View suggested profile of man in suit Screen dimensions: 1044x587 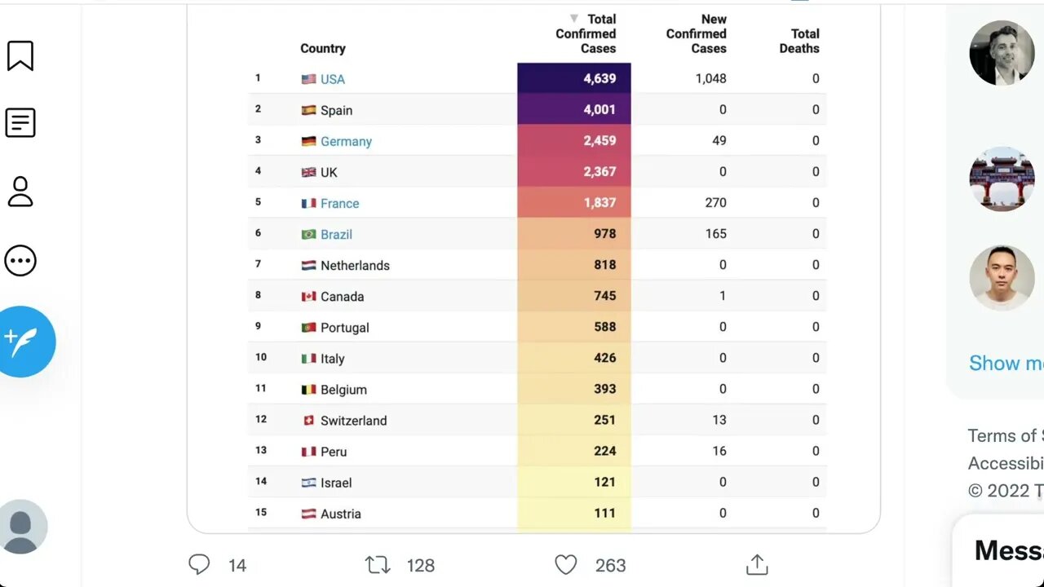(1002, 53)
